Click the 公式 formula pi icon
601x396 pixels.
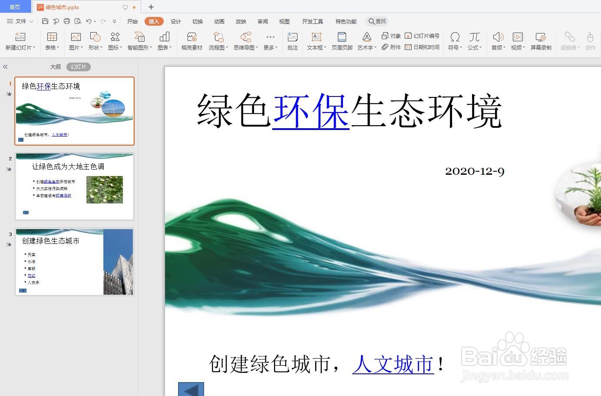click(x=474, y=37)
